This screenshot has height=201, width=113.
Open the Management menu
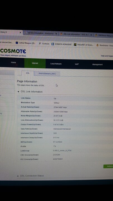[x=97, y=64]
